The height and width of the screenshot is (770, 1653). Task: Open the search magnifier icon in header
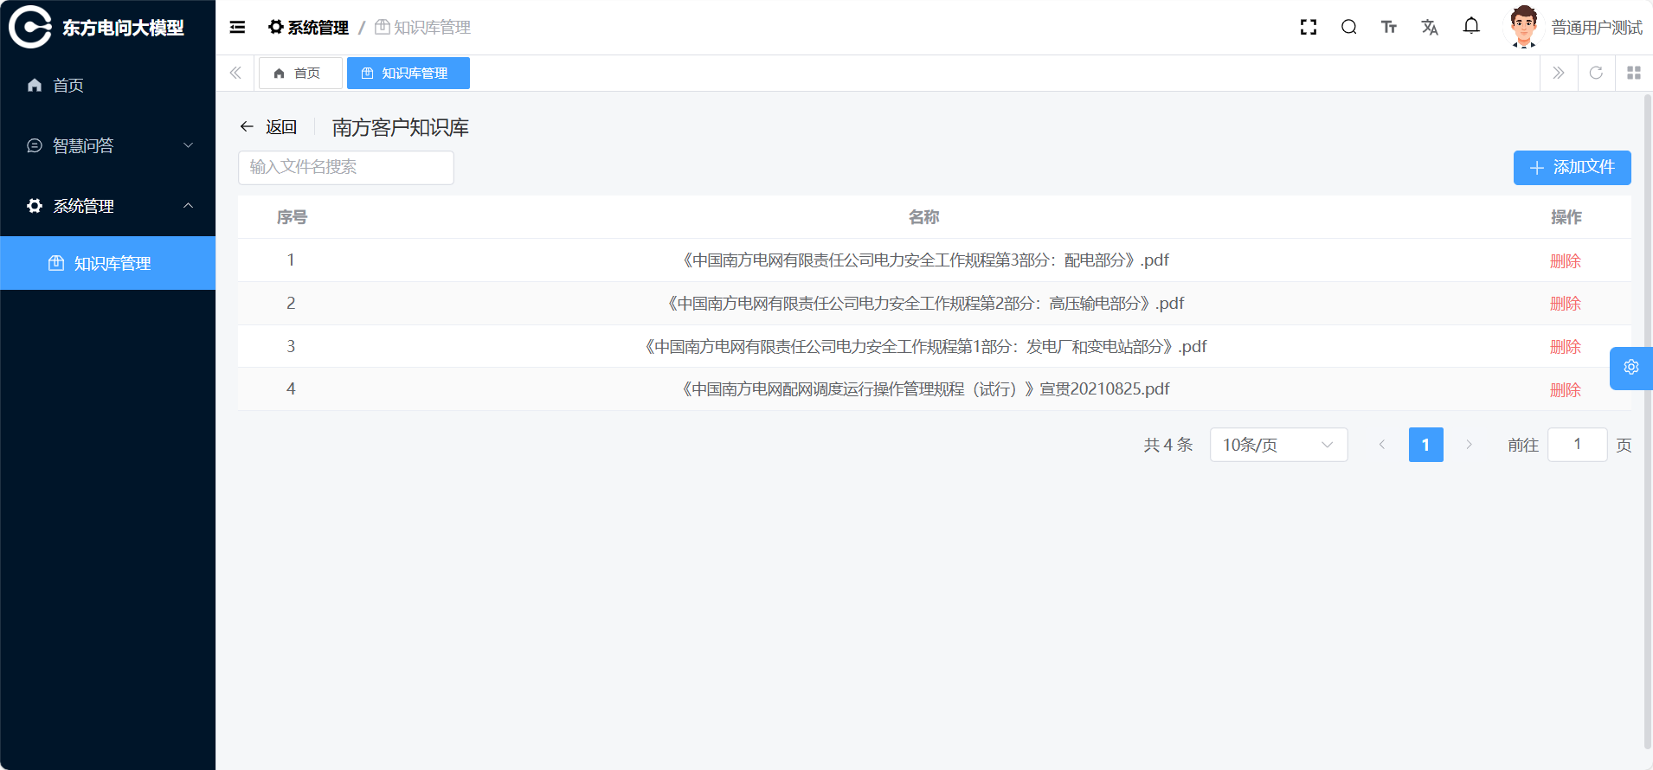[1348, 28]
